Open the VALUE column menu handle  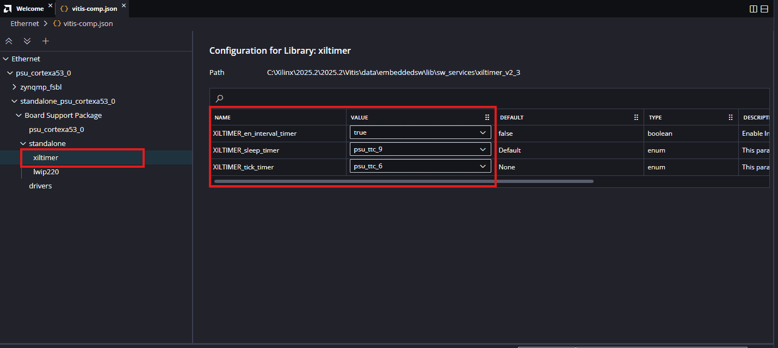tap(487, 117)
